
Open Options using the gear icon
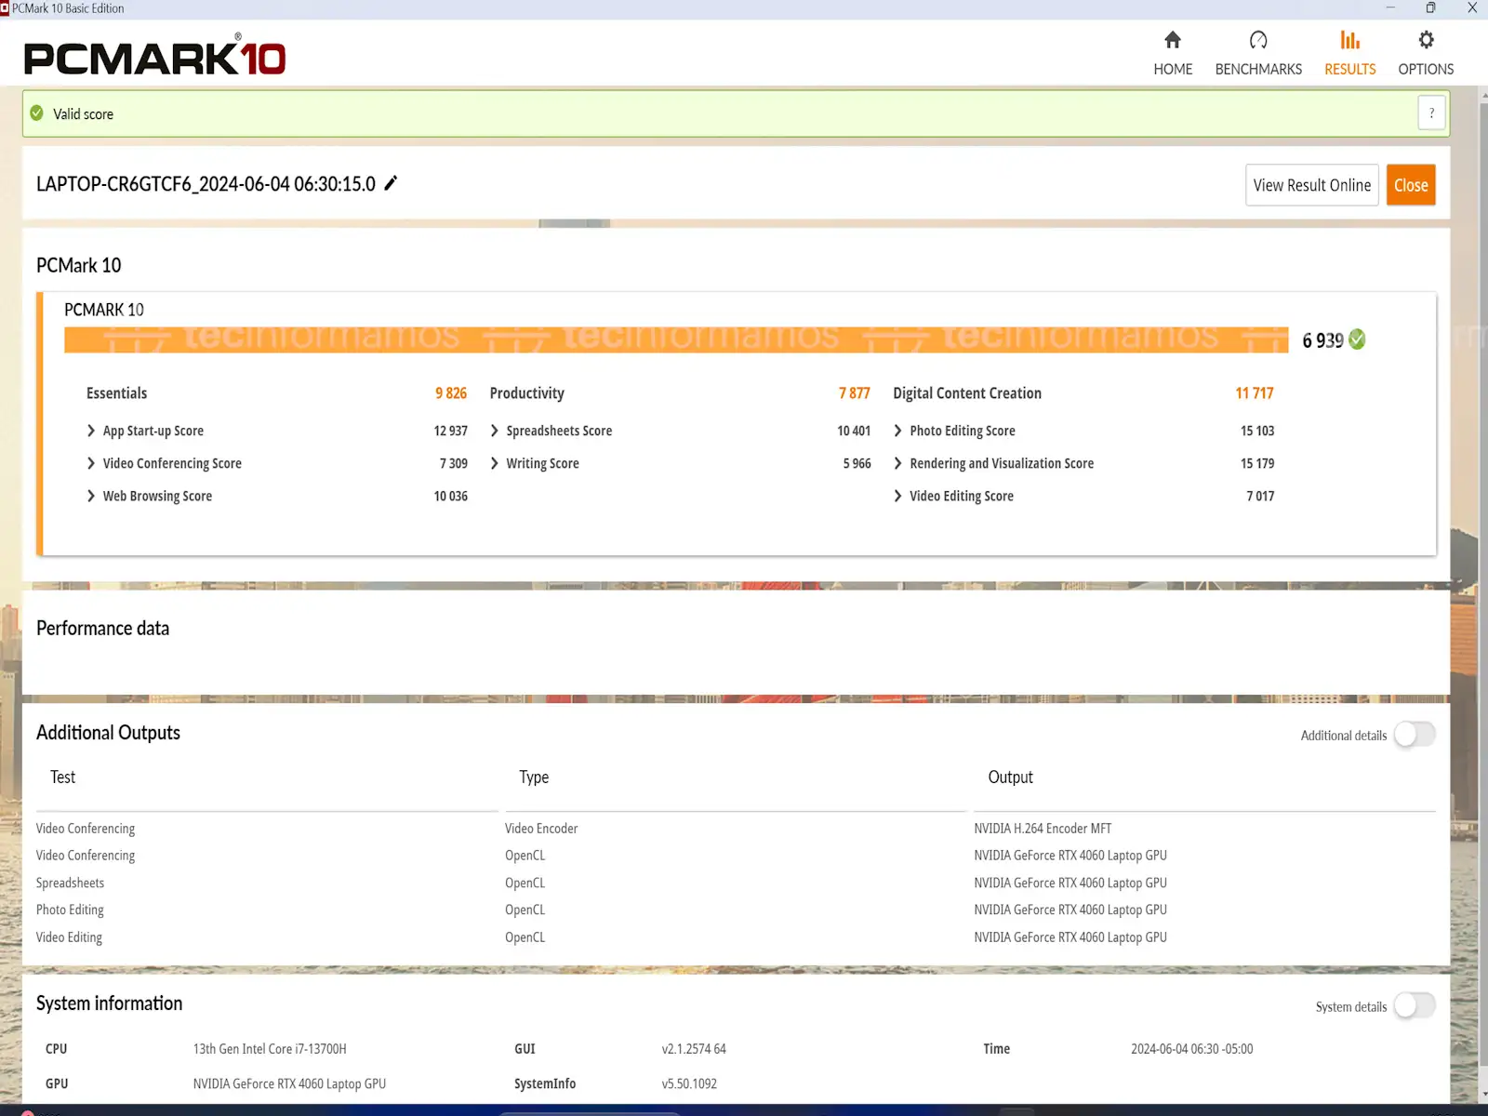(1425, 40)
